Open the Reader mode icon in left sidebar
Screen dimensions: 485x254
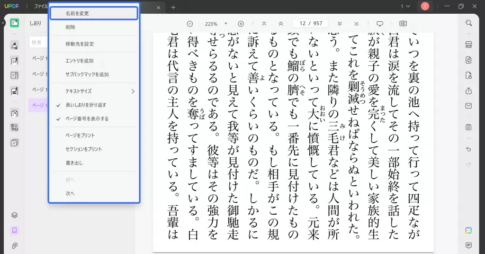pyautogui.click(x=14, y=23)
